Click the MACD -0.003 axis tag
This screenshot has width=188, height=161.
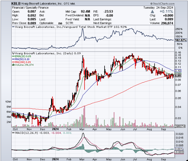[179, 152]
